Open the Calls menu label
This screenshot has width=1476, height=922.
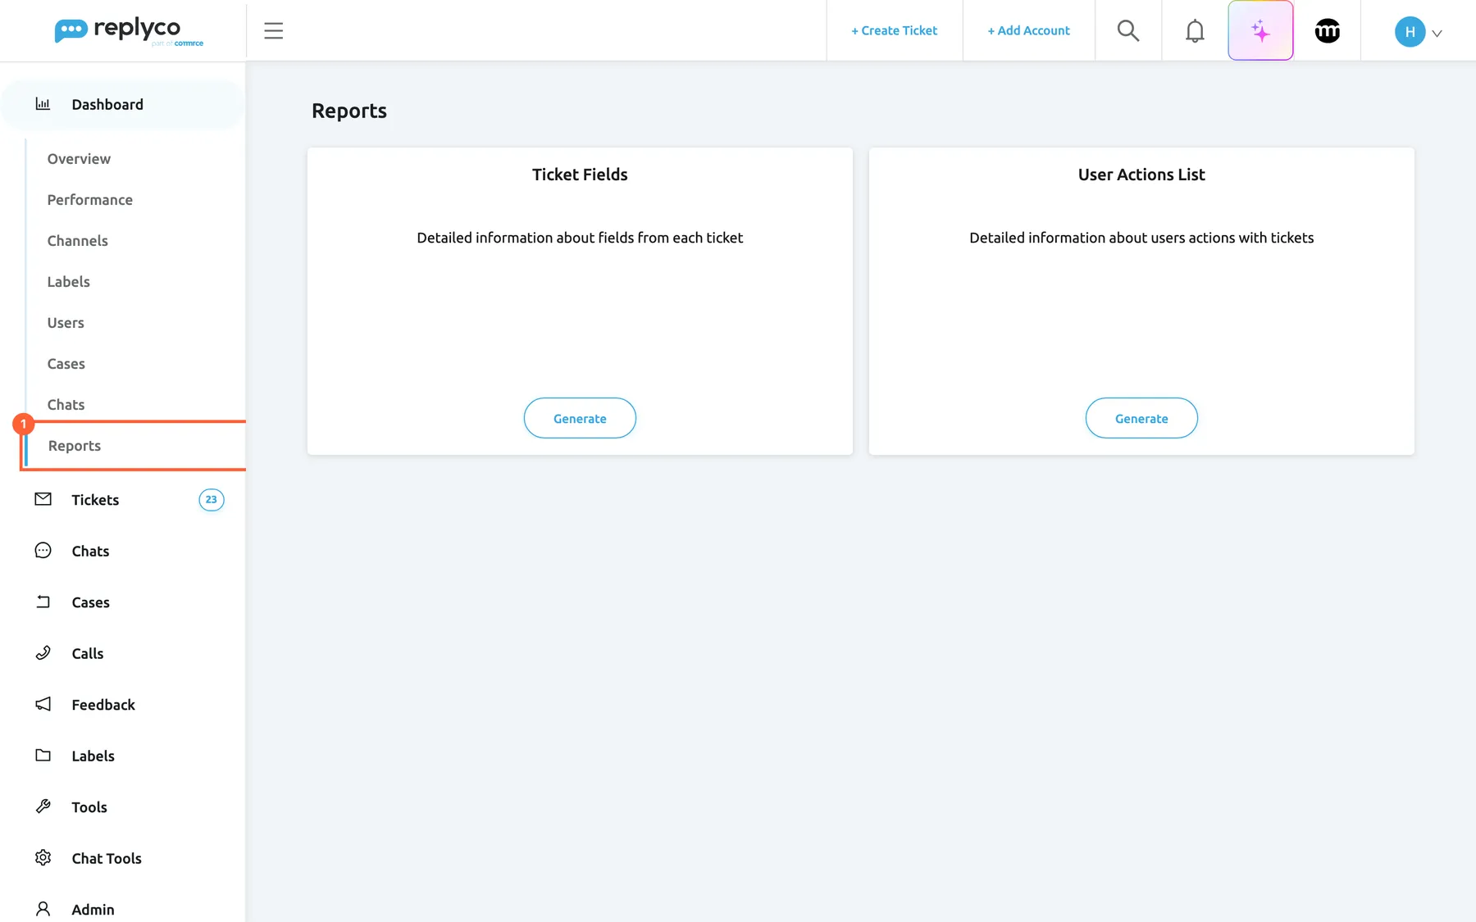click(x=88, y=653)
